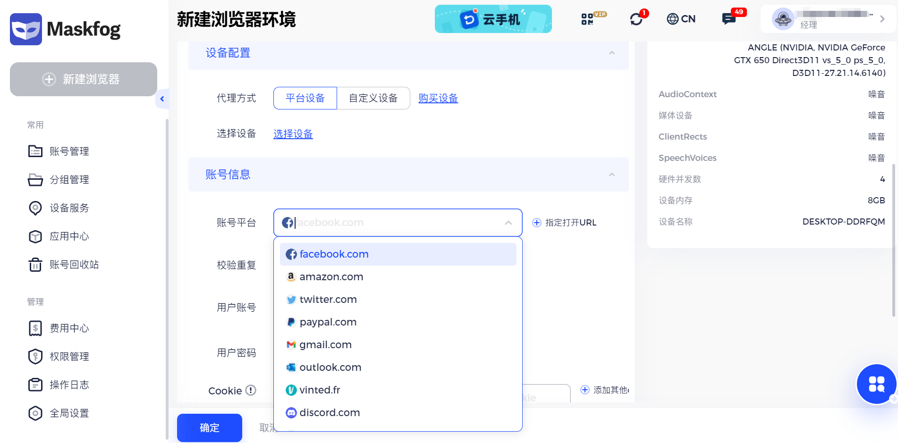This screenshot has width=898, height=443.
Task: Confirm with the 确定 button
Action: coord(210,428)
